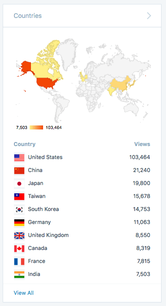The width and height of the screenshot is (166, 306).
Task: Click the South Korea flag icon
Action: [19, 209]
